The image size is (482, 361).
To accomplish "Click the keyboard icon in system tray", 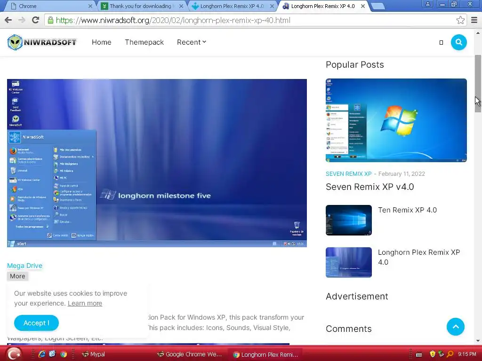I will (x=418, y=354).
